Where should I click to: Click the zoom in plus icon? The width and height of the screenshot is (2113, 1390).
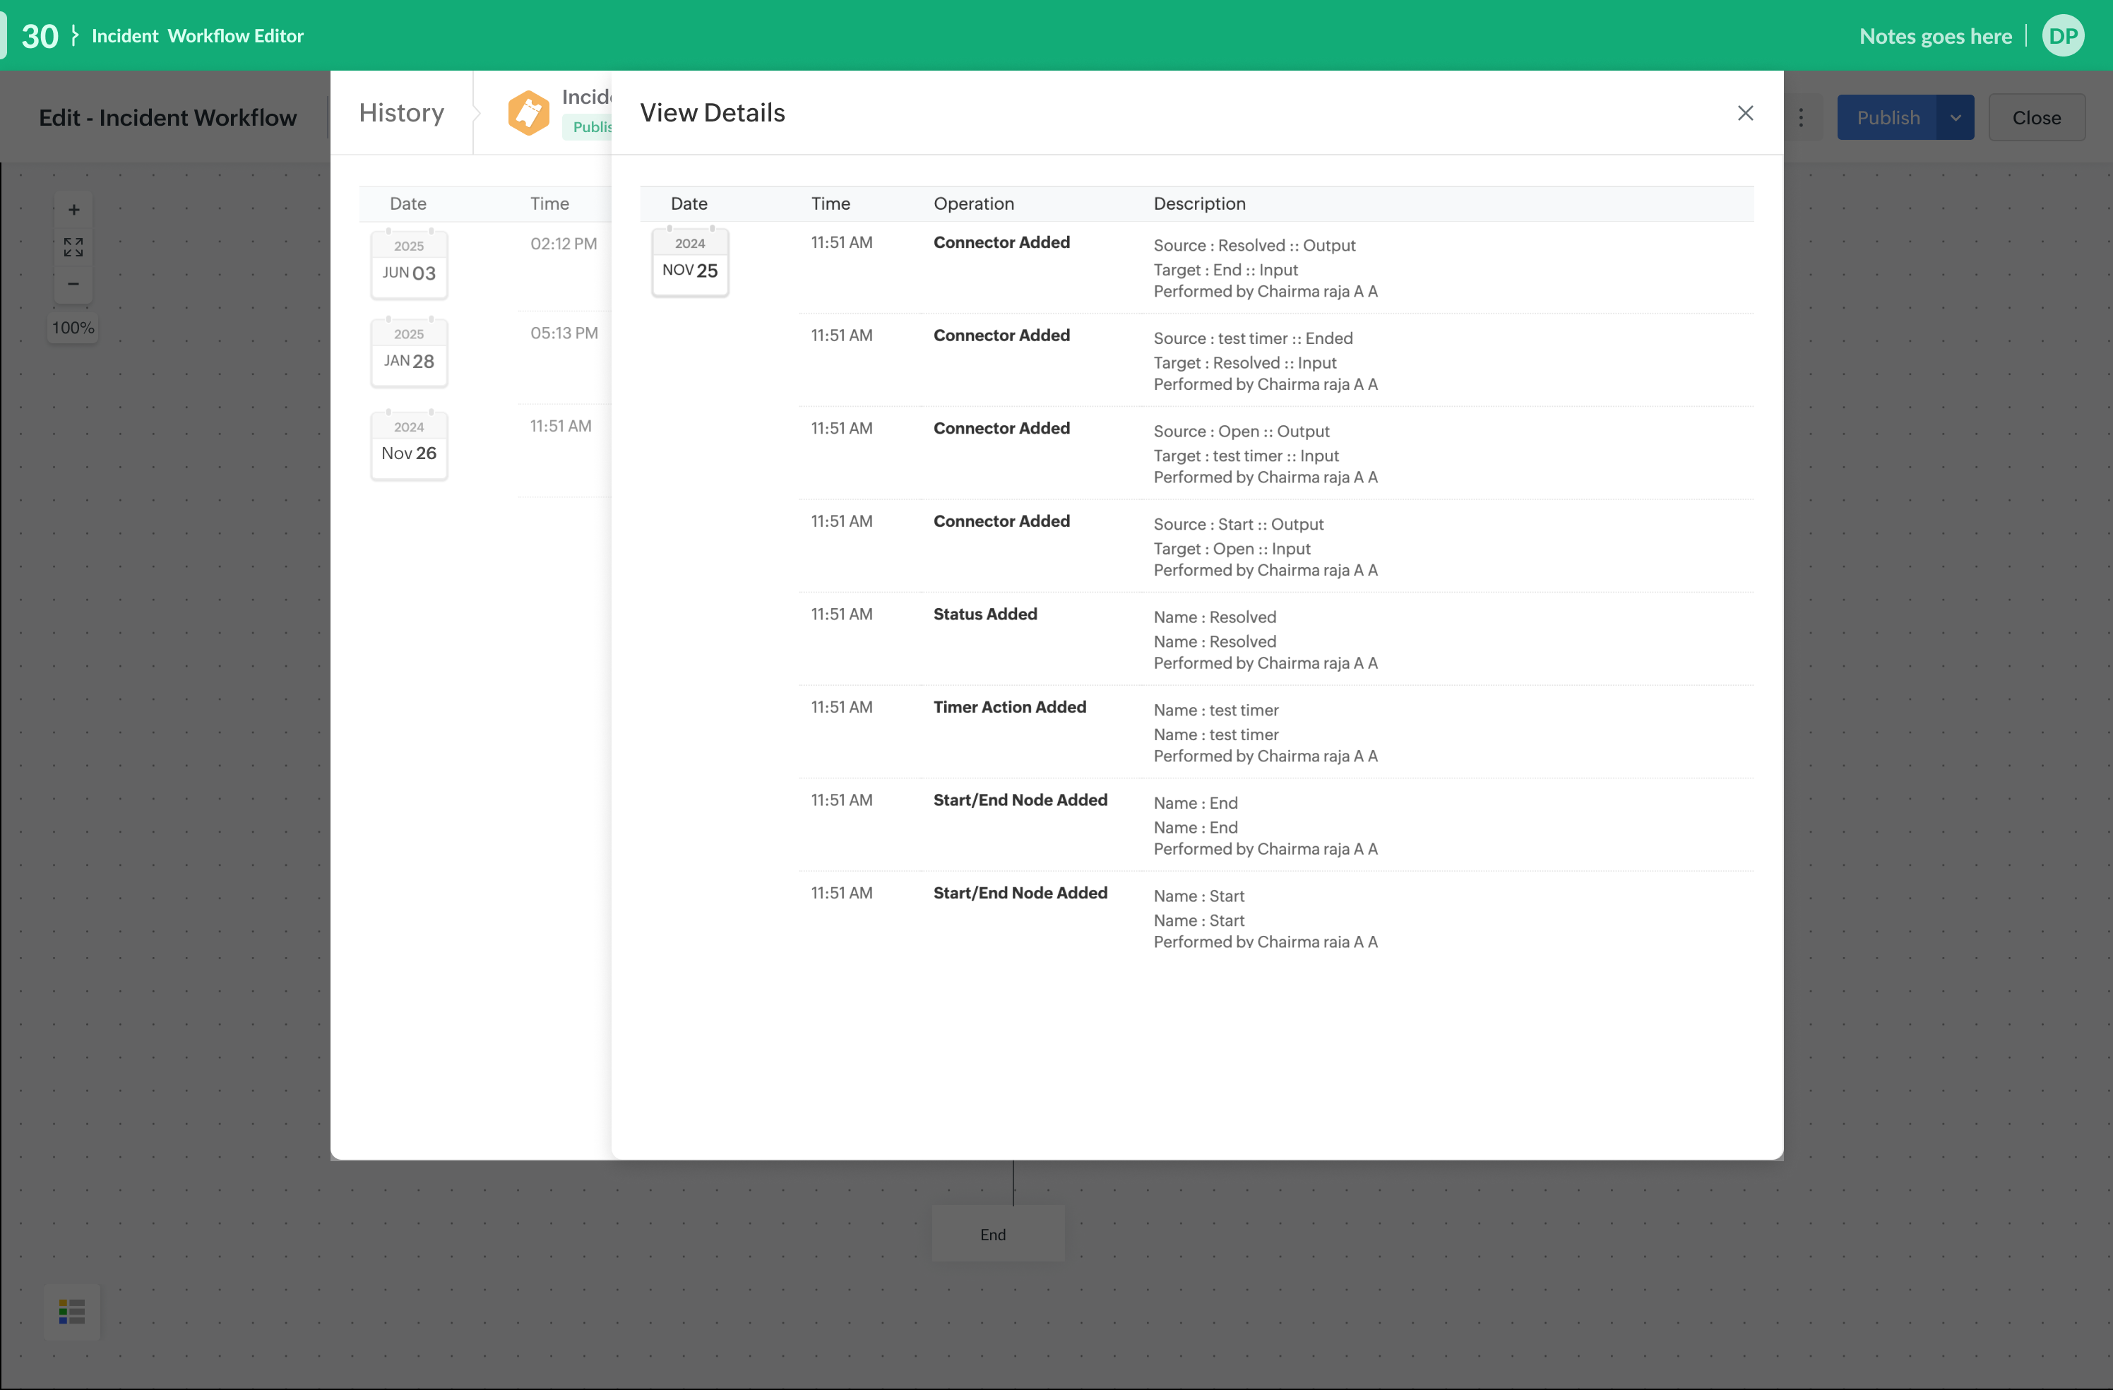coord(73,210)
